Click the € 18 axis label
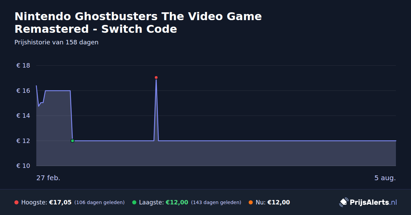 (x=23, y=66)
